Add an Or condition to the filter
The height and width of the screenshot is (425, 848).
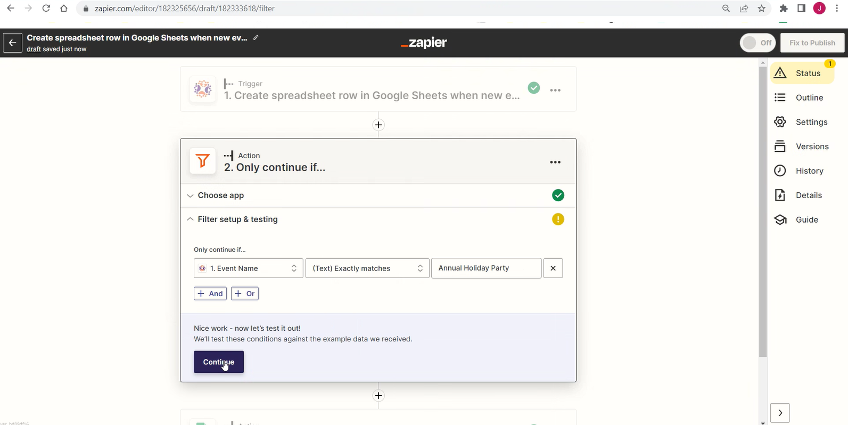245,293
